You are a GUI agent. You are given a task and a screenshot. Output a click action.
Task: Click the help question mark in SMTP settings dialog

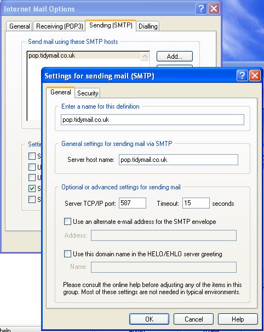[x=242, y=75]
